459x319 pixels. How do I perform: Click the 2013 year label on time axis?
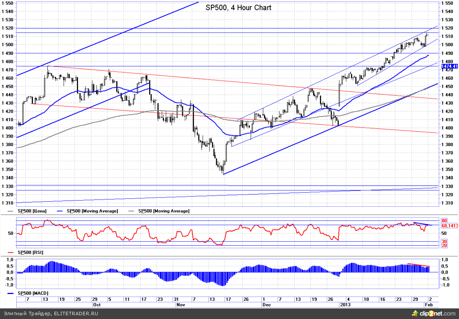click(x=345, y=304)
